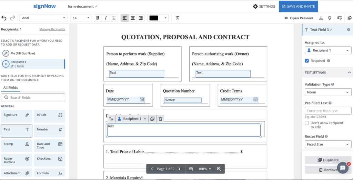The width and height of the screenshot is (353, 180).
Task: Rename Text Field 3 pencil icon
Action: point(331,30)
